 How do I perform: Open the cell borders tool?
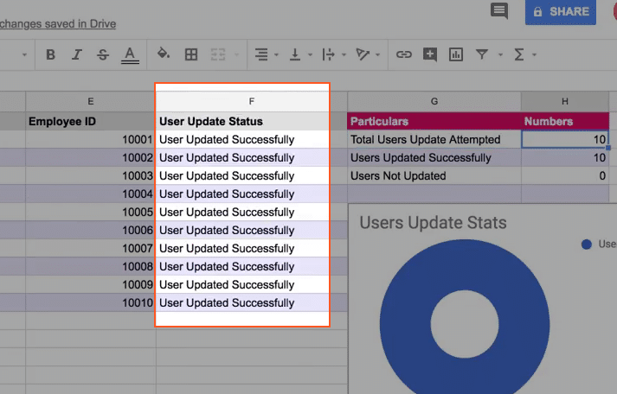tap(191, 54)
